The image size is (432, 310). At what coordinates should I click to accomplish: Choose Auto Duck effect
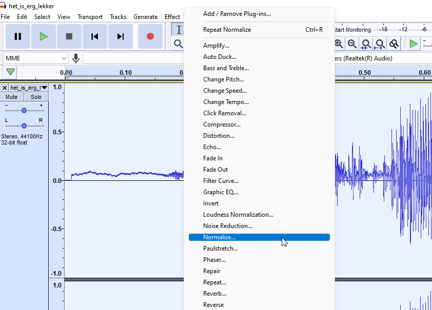tap(259, 57)
